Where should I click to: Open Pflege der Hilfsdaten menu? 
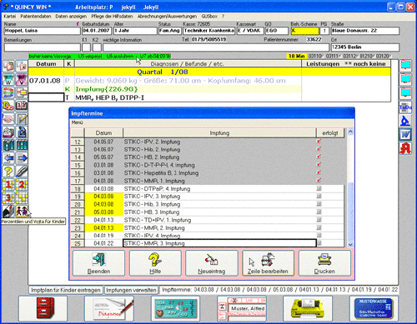(112, 17)
